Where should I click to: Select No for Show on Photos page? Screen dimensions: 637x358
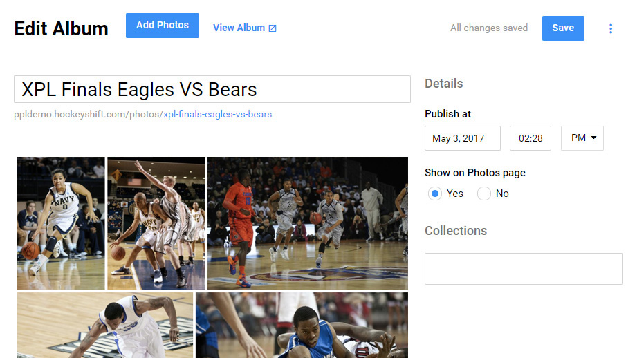tap(484, 194)
